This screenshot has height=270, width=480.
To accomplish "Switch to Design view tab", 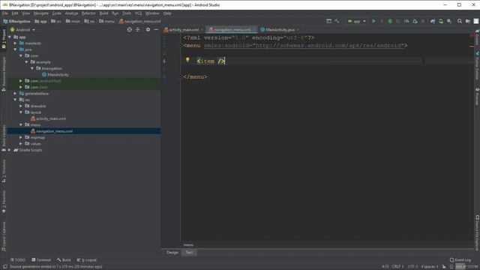I will tap(172, 252).
